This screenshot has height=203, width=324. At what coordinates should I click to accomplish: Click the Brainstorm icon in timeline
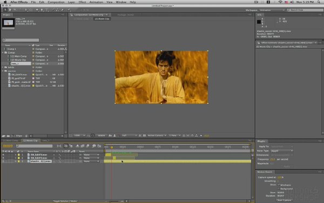pyautogui.click(x=94, y=146)
